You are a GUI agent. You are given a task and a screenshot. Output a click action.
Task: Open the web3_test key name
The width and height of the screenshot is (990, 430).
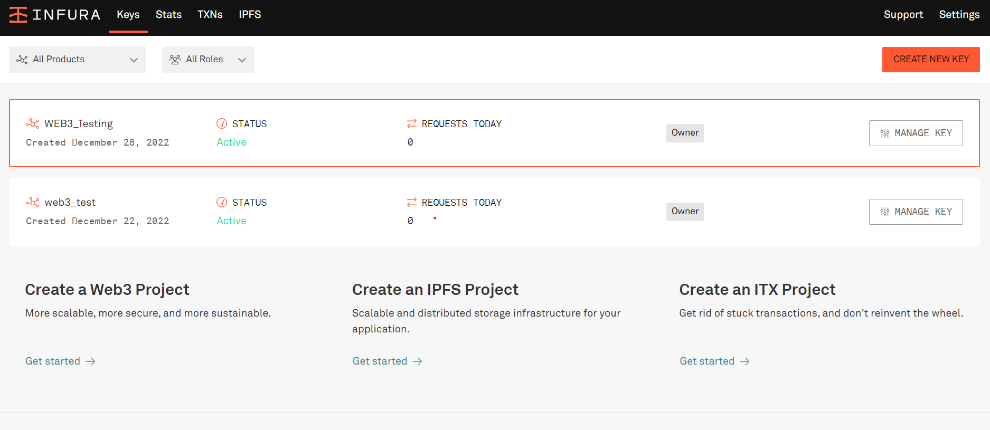coord(70,202)
